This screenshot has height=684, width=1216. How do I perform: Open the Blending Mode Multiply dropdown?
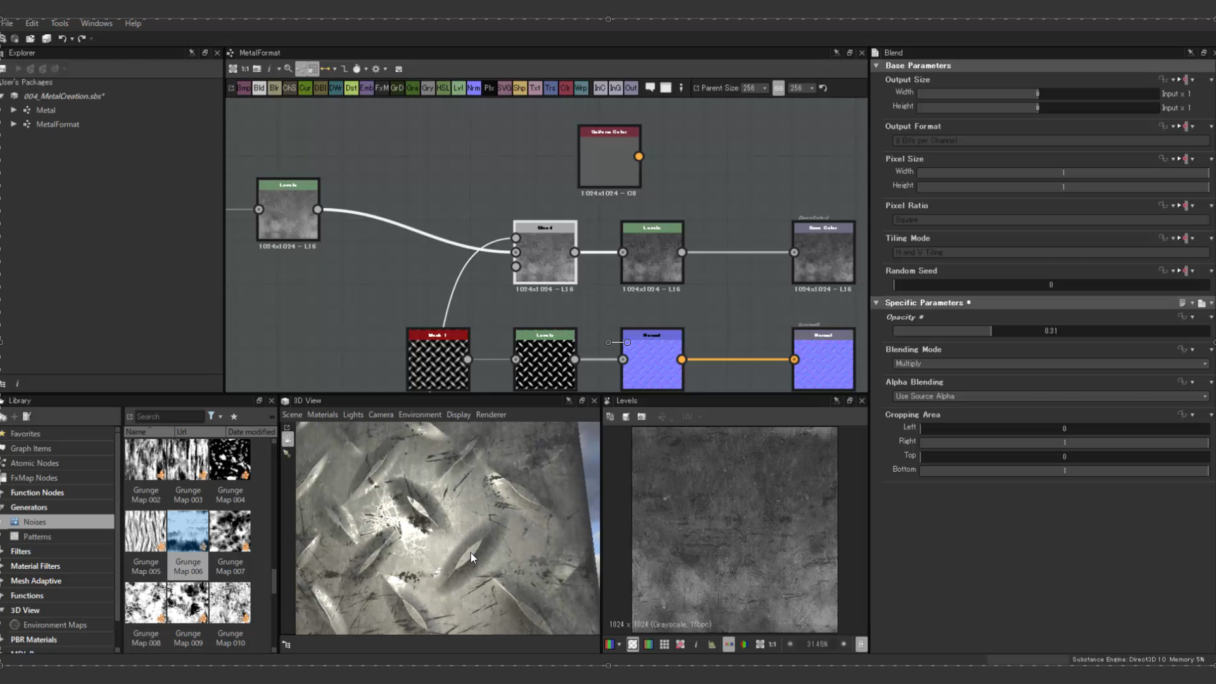click(1050, 364)
